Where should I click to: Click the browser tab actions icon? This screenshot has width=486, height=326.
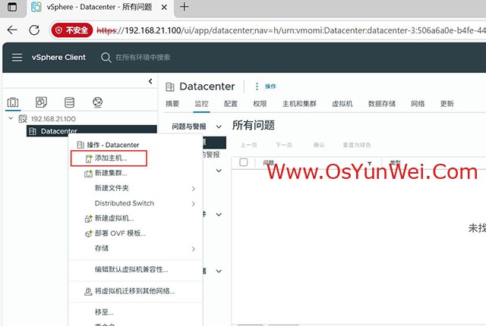point(12,7)
